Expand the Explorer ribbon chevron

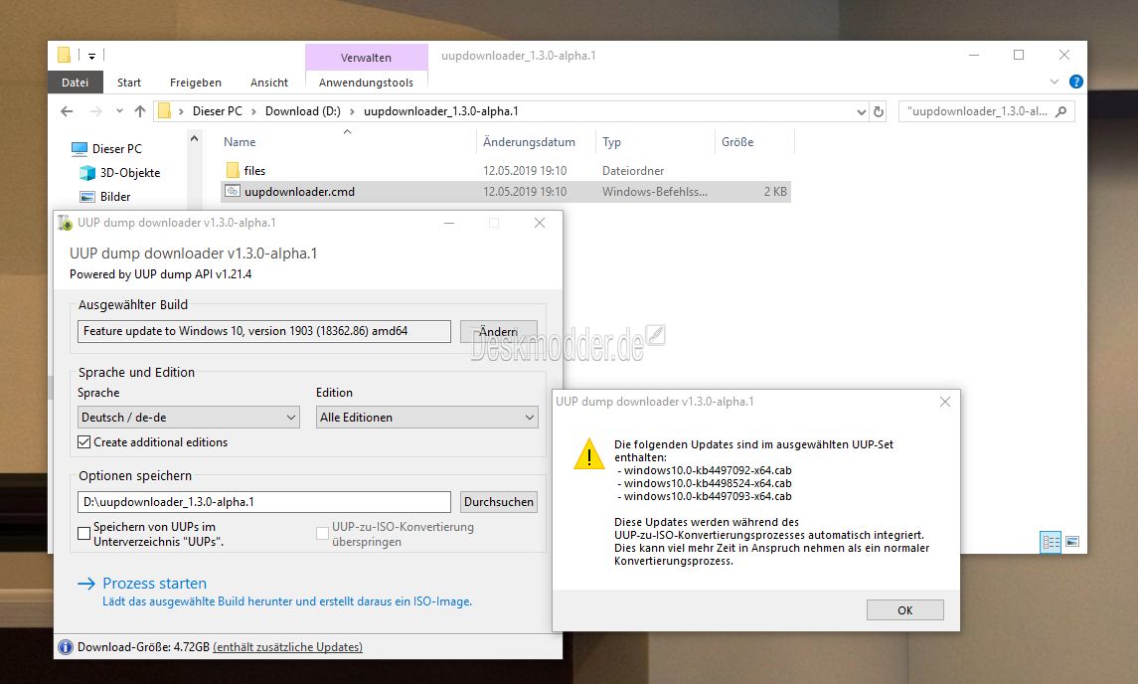tap(1055, 83)
